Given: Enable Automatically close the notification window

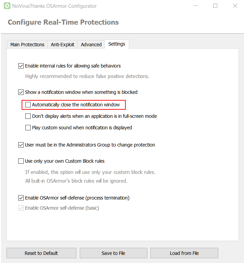Looking at the screenshot, I should click(x=28, y=105).
